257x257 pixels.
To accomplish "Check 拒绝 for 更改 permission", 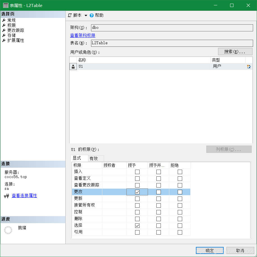I will click(x=180, y=192).
